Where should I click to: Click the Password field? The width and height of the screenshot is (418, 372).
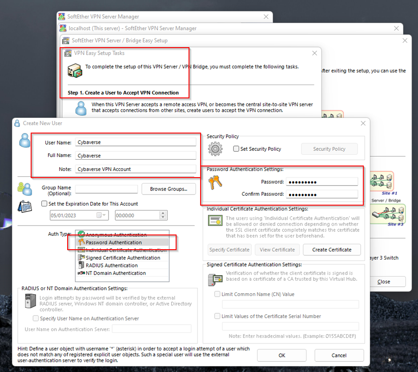[x=322, y=182]
